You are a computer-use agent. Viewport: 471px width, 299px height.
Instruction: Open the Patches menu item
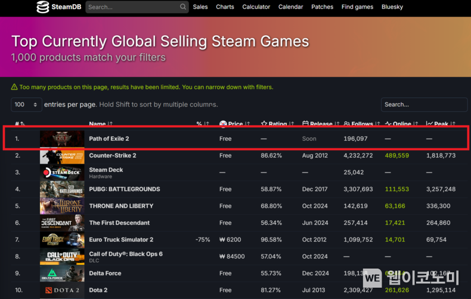[x=322, y=7]
